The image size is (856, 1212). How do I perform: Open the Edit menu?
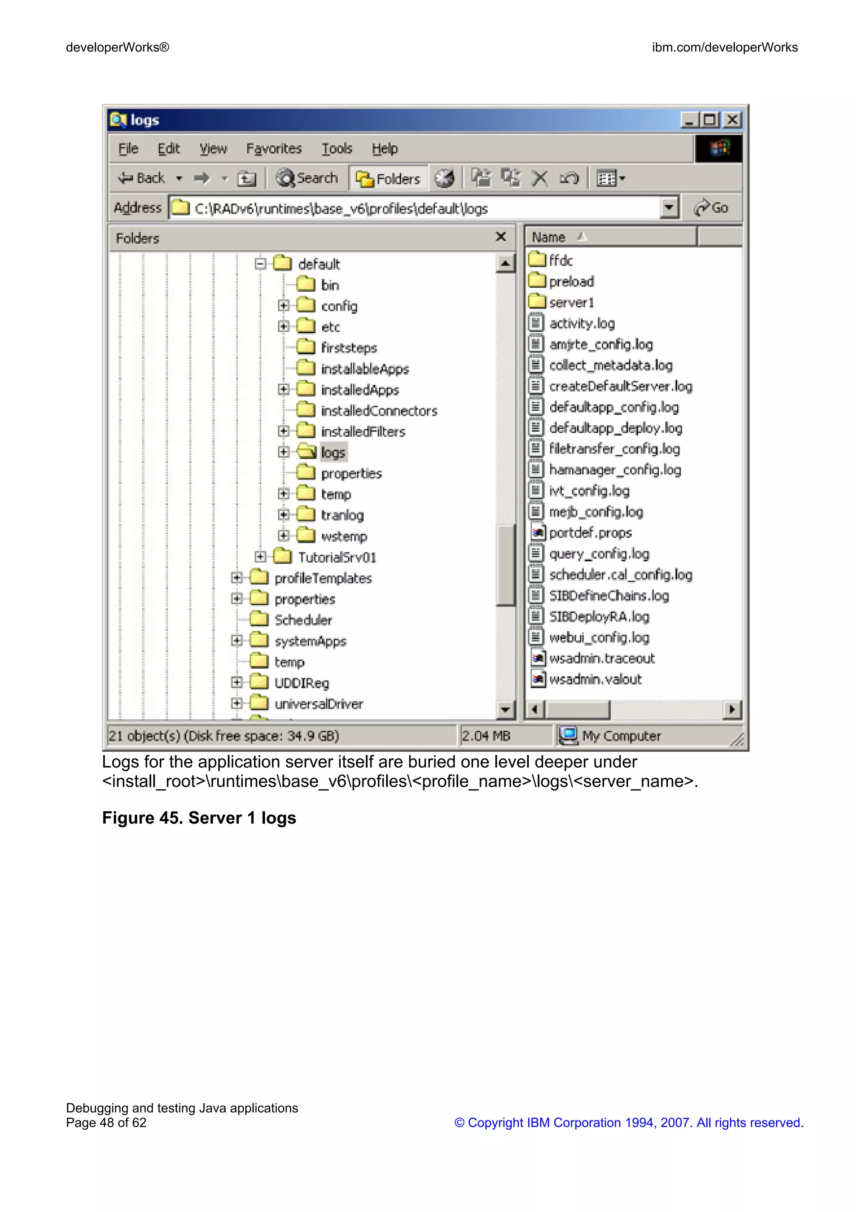pos(169,149)
